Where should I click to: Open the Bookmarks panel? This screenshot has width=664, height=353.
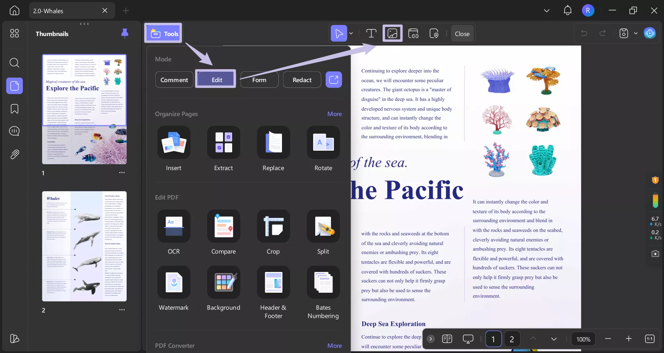14,109
